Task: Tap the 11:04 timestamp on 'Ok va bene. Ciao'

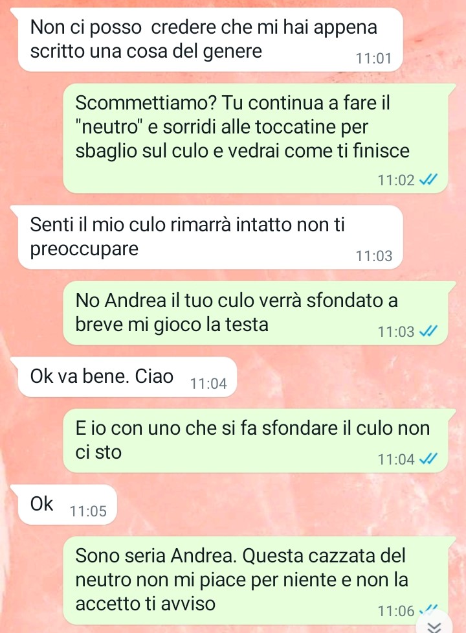Action: pos(208,384)
